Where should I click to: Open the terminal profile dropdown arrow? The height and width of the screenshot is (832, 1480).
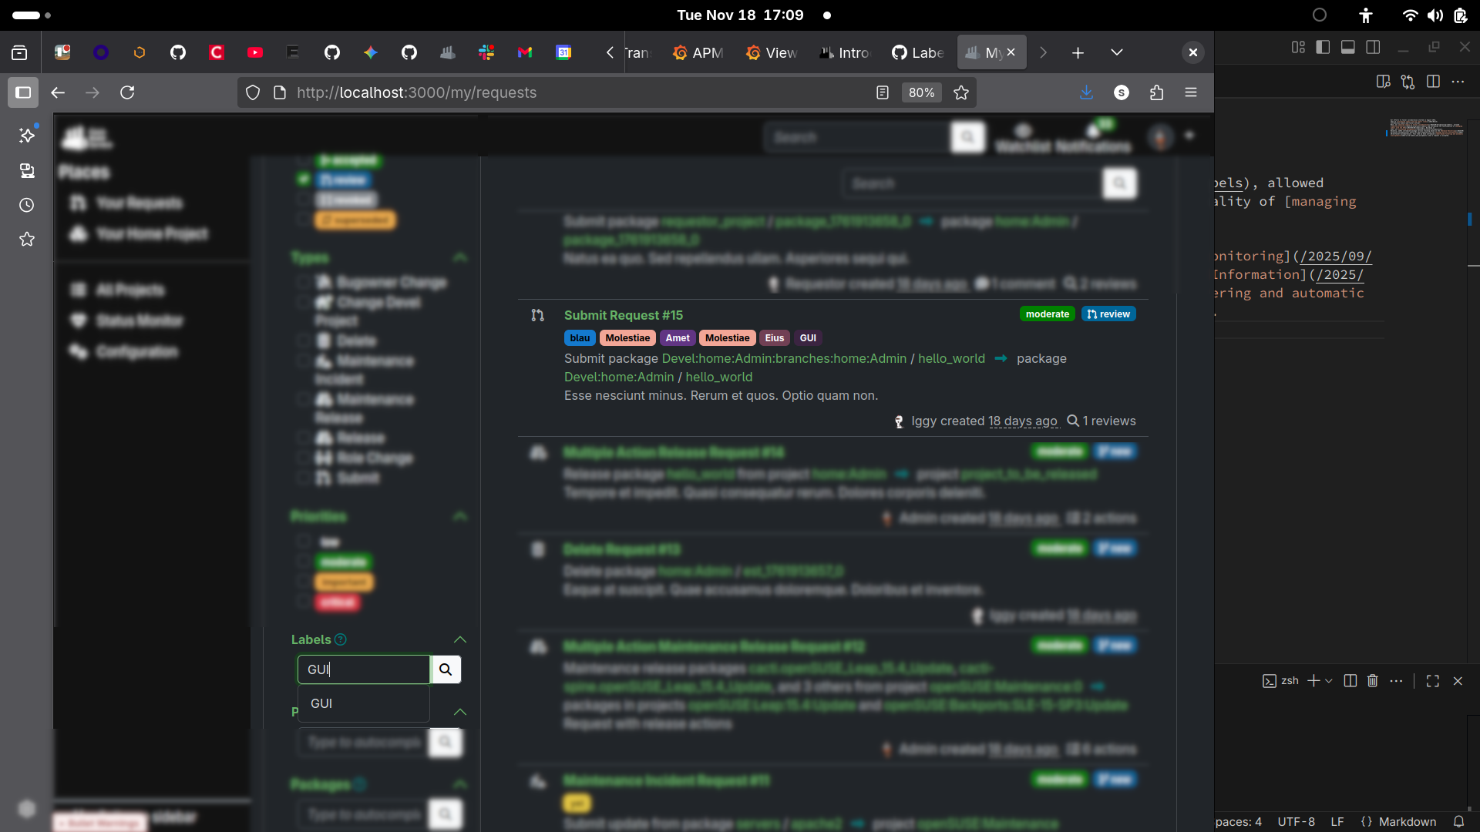(1327, 681)
